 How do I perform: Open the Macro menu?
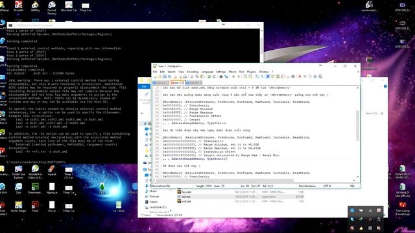click(x=232, y=72)
